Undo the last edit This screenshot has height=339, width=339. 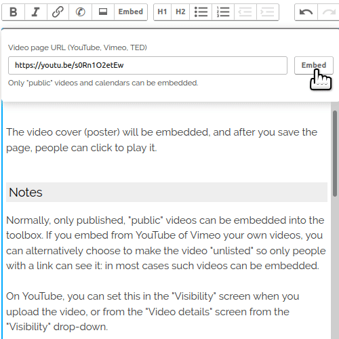pyautogui.click(x=306, y=12)
